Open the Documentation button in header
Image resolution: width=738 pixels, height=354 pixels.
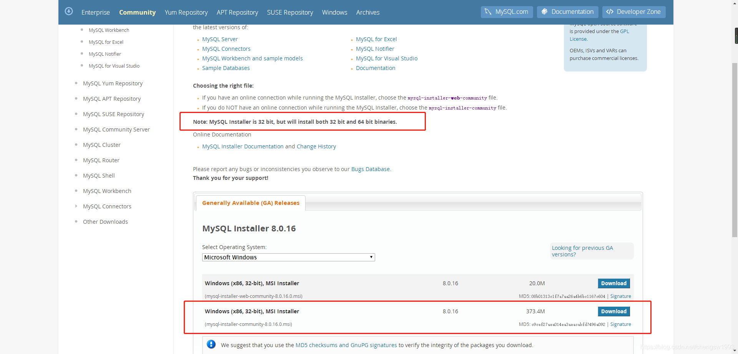click(567, 12)
